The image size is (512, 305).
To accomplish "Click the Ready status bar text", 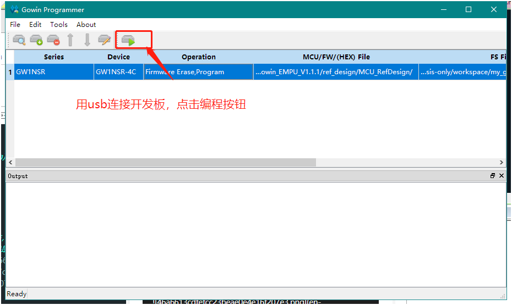I will (17, 293).
